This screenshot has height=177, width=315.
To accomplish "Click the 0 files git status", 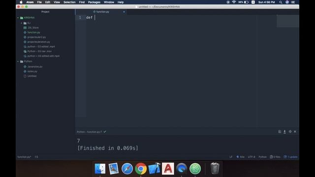I will pos(275,157).
